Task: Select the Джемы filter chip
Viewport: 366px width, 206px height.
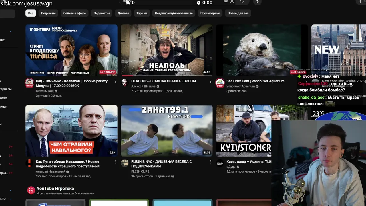Action: pyautogui.click(x=123, y=13)
